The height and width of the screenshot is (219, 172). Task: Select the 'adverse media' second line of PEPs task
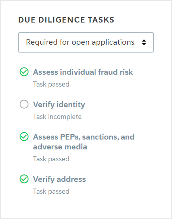click(60, 147)
